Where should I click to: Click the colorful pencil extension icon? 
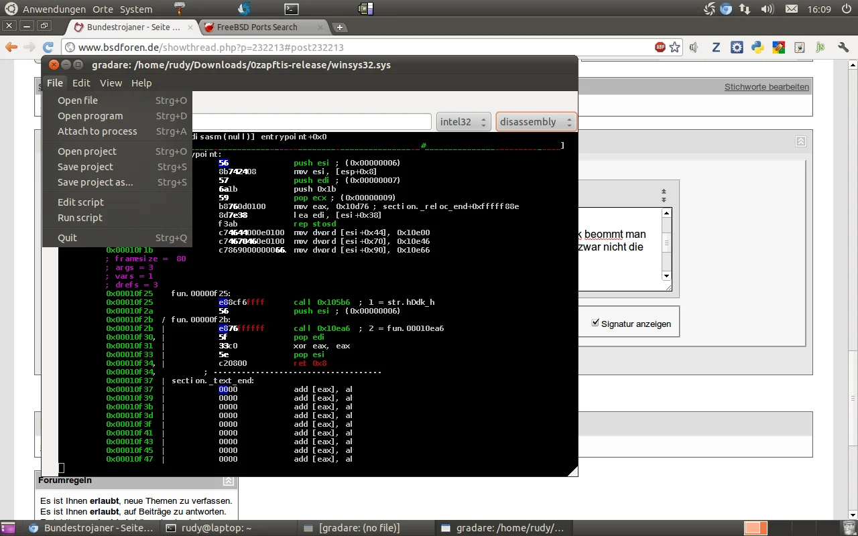[778, 47]
